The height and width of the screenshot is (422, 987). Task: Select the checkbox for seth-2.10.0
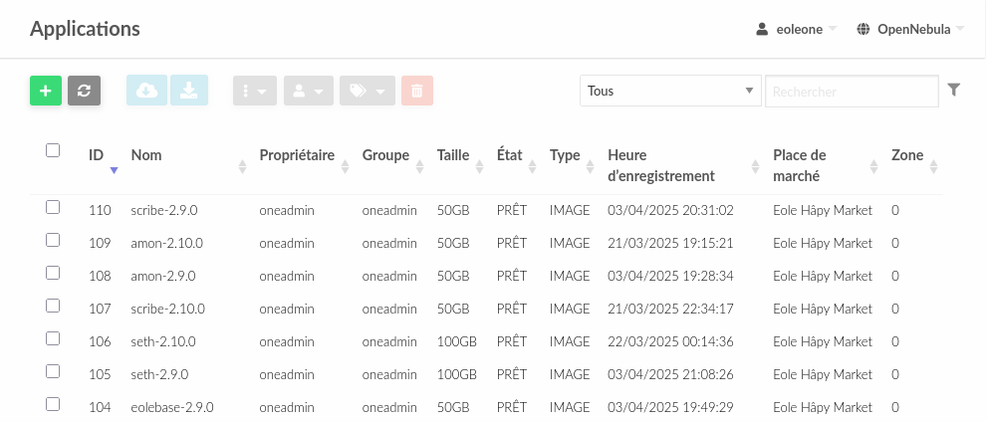pos(53,339)
